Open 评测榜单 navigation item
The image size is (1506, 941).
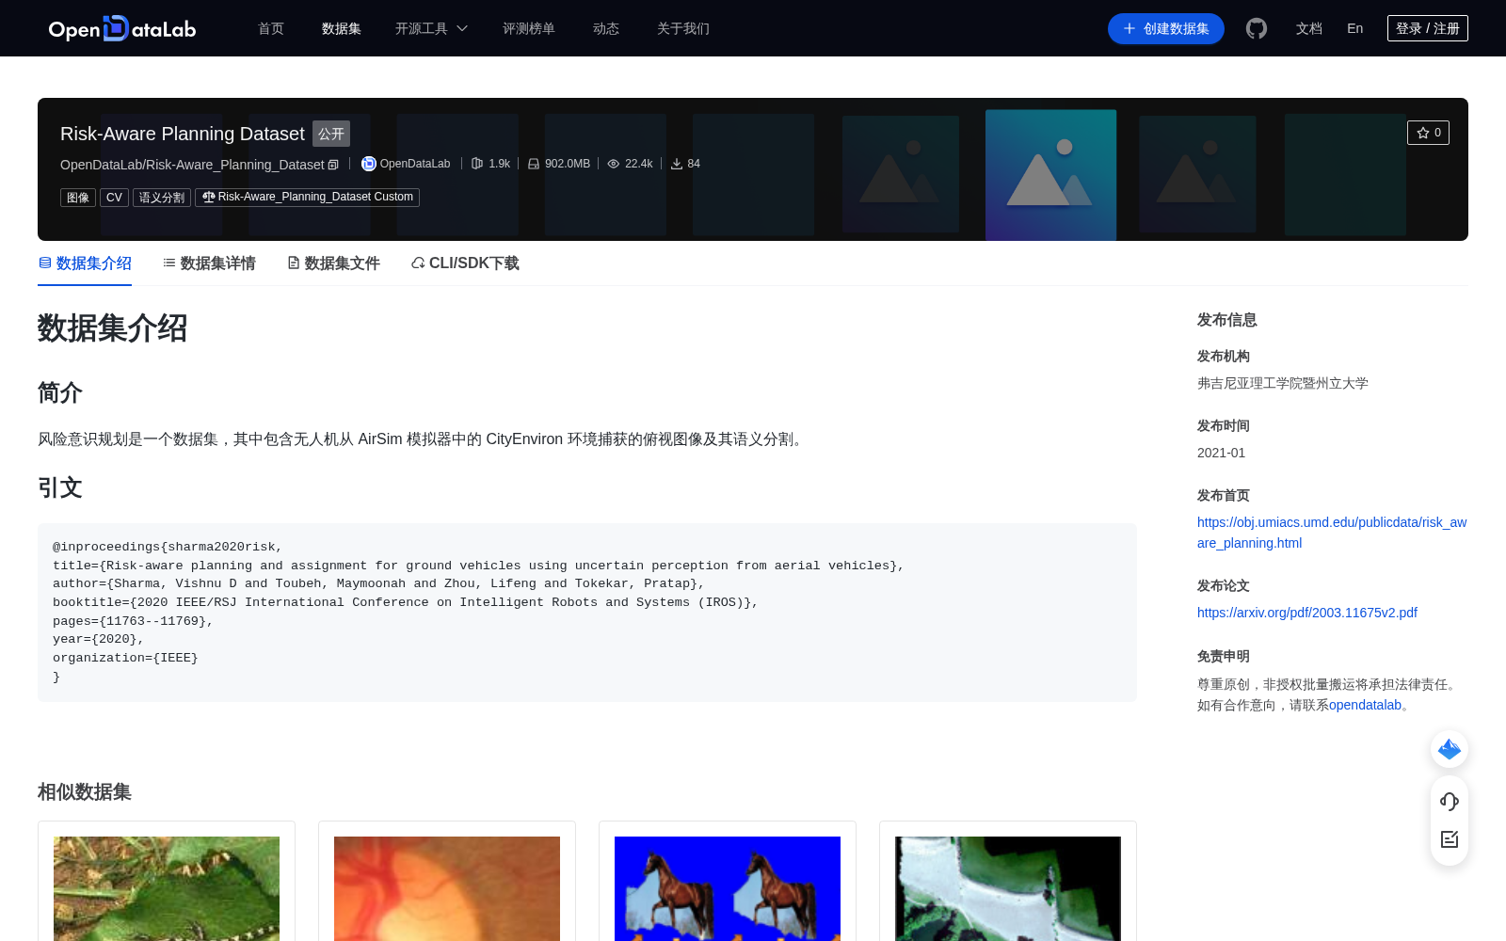[x=529, y=28]
